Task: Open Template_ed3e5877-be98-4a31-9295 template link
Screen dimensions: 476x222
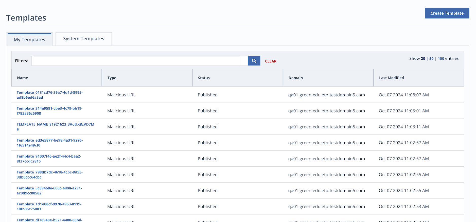Action: coord(50,143)
